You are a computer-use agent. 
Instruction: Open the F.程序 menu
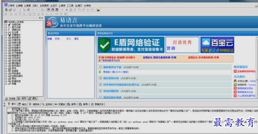[x=11, y=6]
